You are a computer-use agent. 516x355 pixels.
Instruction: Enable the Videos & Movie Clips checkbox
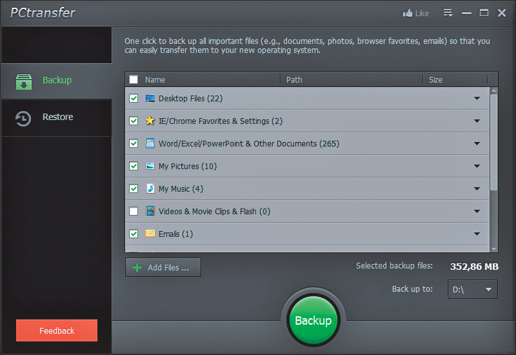(134, 211)
